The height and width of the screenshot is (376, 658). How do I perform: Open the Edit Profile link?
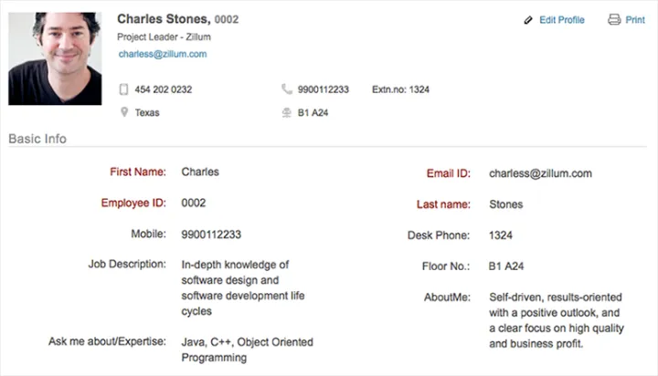pyautogui.click(x=561, y=19)
